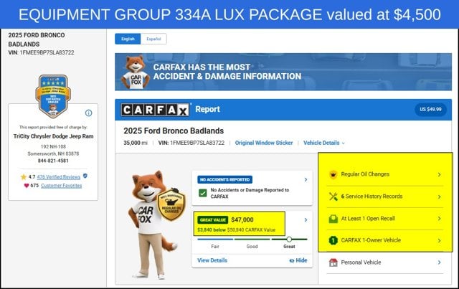Click the CARFAX logo in report header
Screen dimensions: 459x289
155,110
